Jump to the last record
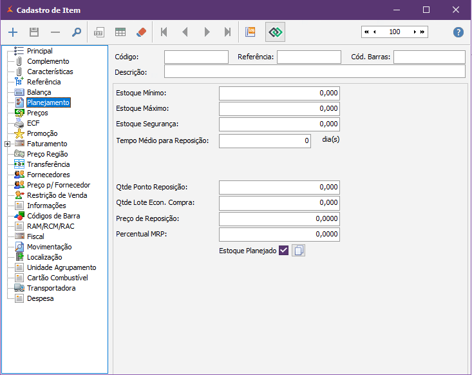 (227, 32)
